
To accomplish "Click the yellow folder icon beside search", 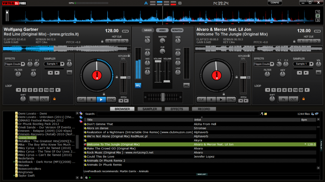I will click(266, 114).
